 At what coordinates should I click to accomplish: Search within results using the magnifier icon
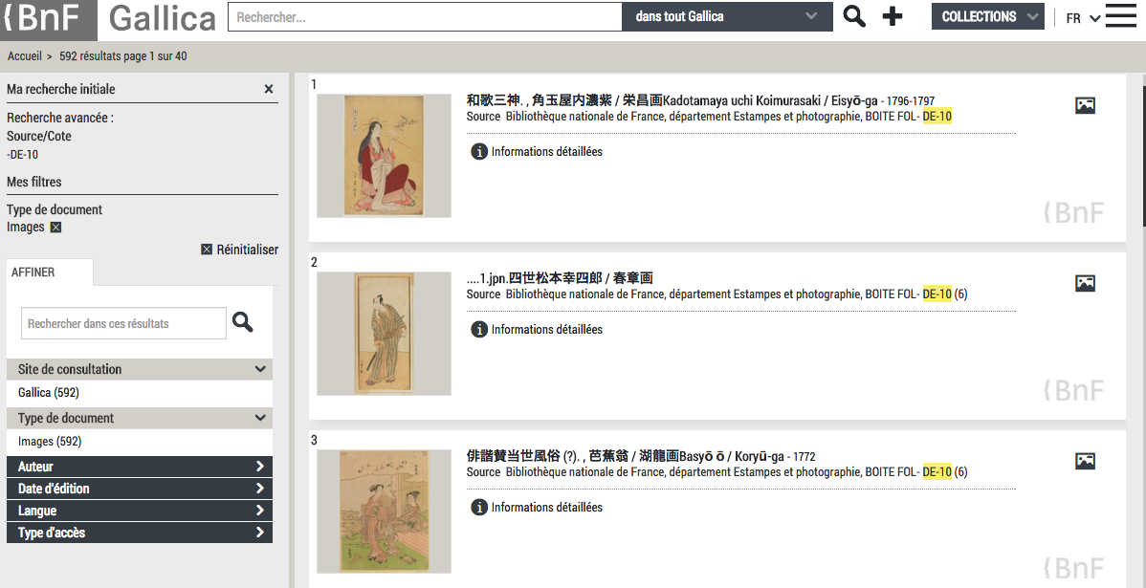coord(243,322)
